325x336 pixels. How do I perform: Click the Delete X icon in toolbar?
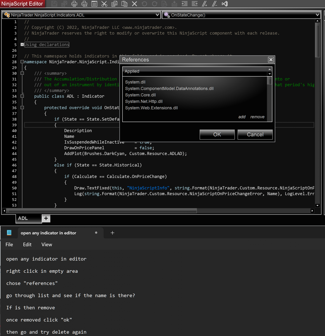point(135,4)
